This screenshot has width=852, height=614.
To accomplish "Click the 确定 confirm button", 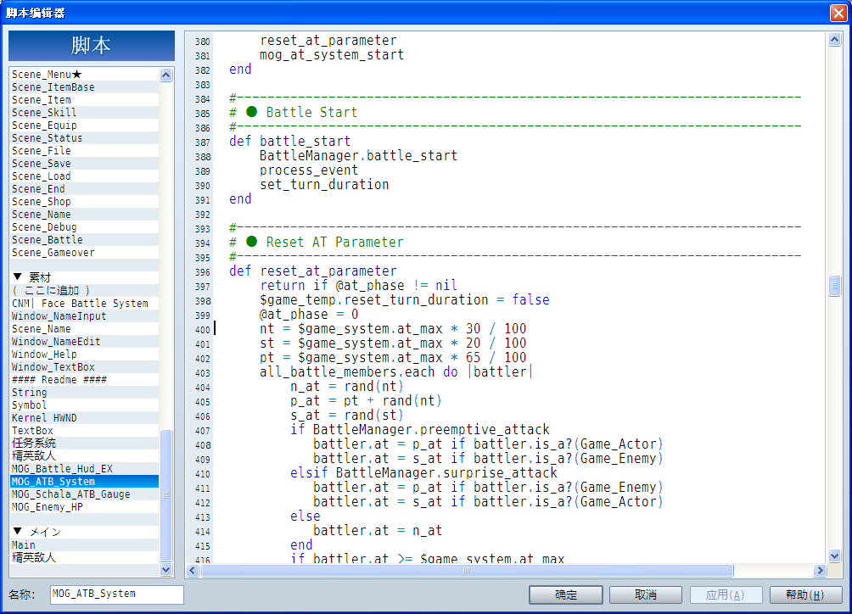I will (x=566, y=595).
